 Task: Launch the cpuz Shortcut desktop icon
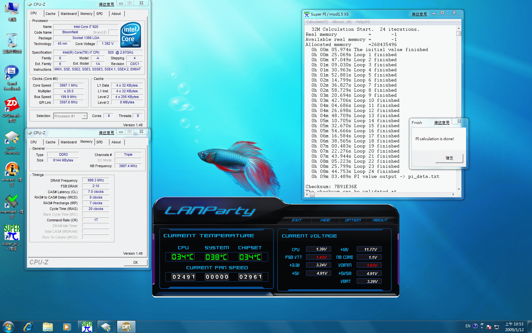(x=12, y=142)
